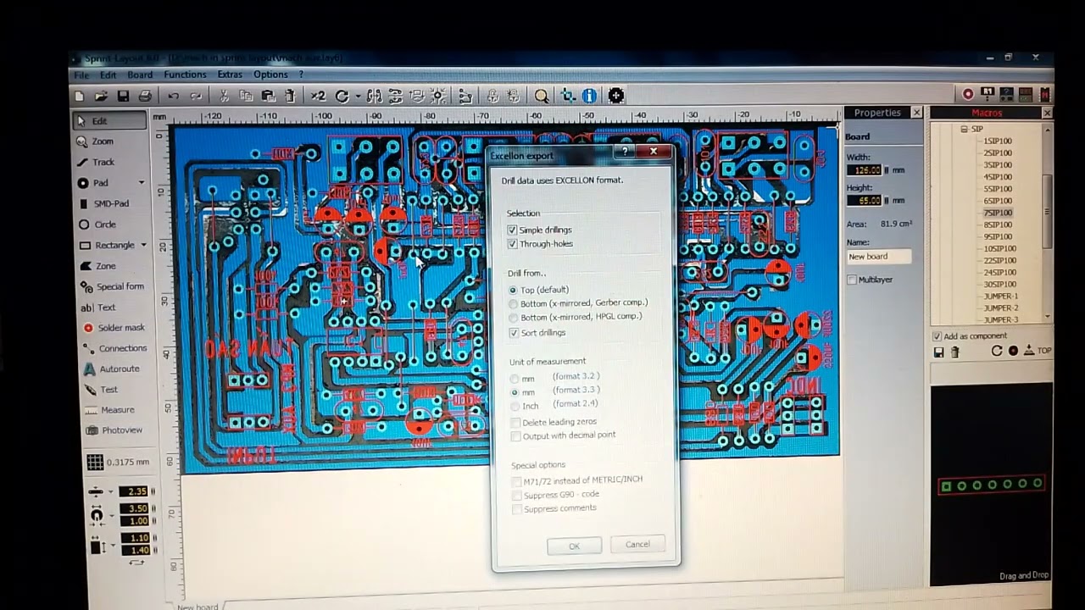The image size is (1085, 610).
Task: Click the Rotate icon in main toolbar
Action: 342,97
